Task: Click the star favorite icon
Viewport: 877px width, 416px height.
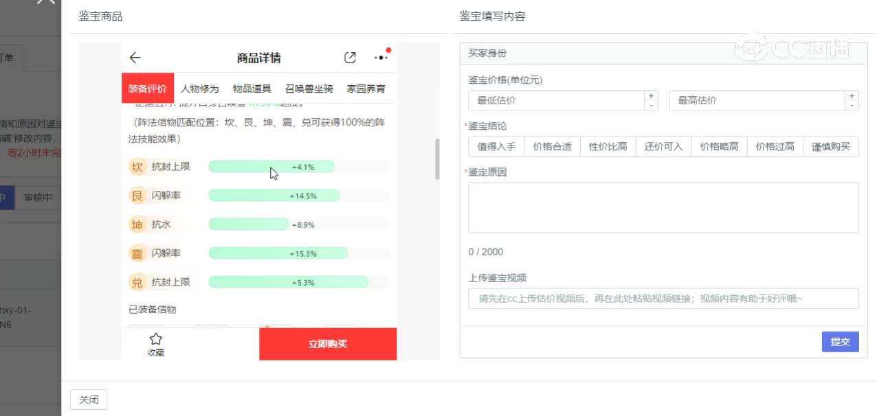Action: [x=156, y=339]
